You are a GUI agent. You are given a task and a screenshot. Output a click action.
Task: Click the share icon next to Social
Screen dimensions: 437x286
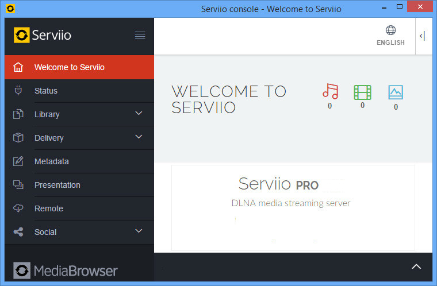tap(18, 232)
